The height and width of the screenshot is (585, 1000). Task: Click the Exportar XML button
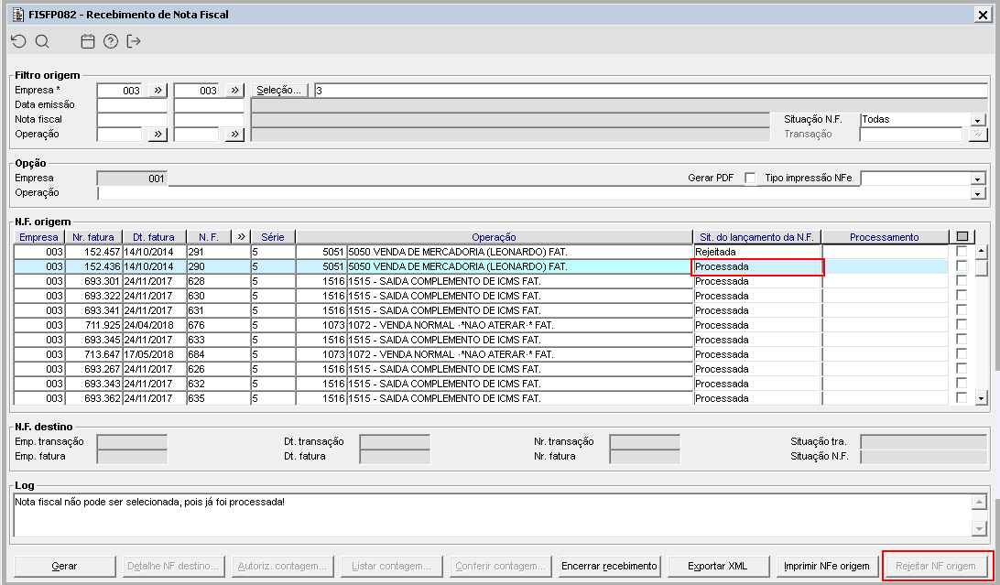[717, 566]
